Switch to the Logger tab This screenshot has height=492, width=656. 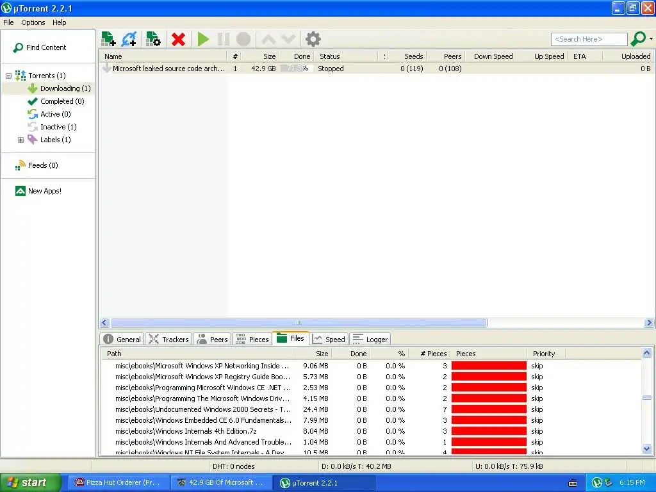[x=370, y=340]
